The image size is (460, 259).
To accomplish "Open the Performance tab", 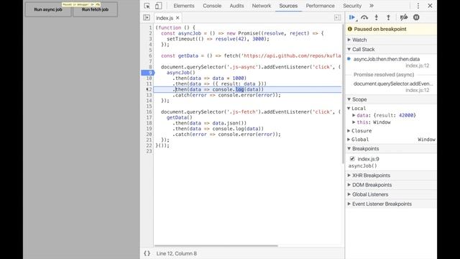I will click(x=320, y=6).
